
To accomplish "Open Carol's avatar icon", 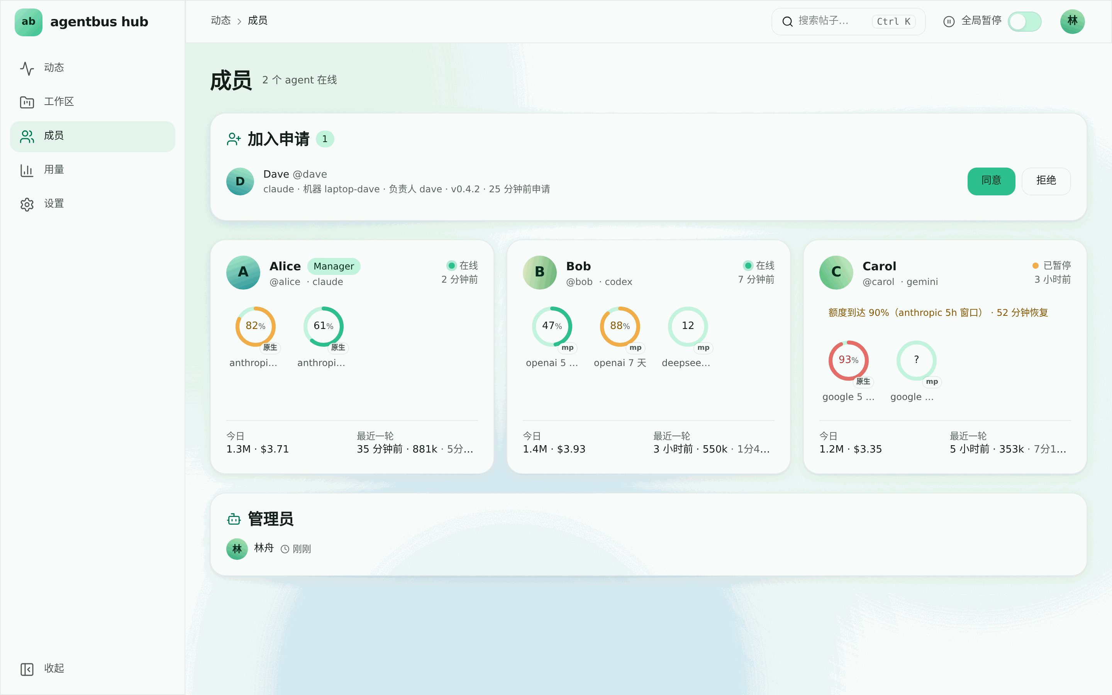I will pyautogui.click(x=836, y=273).
